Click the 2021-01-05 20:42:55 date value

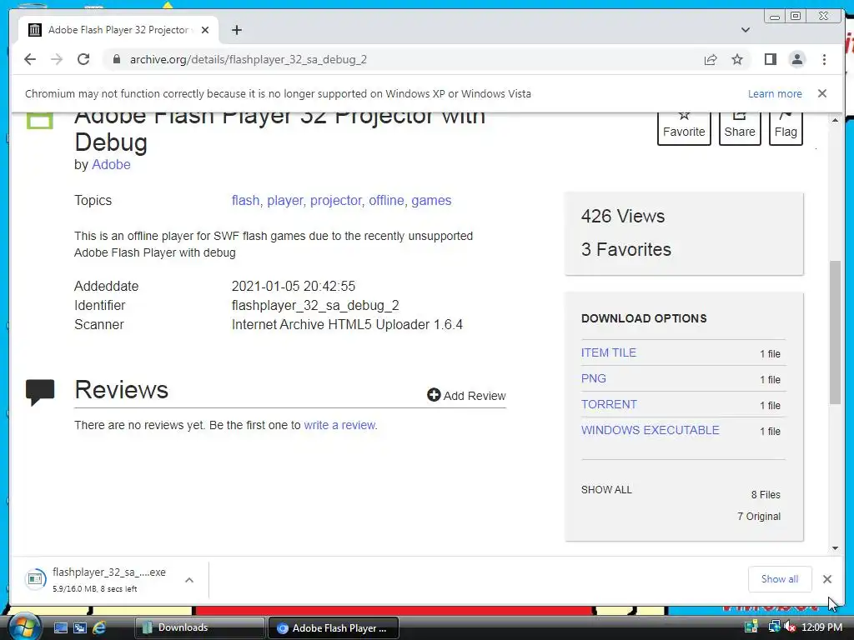[x=293, y=287]
